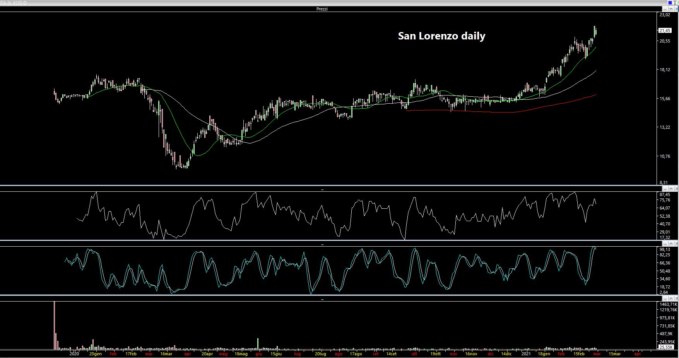The image size is (679, 358).
Task: Click the 20lug date on time axis
Action: coord(320,354)
